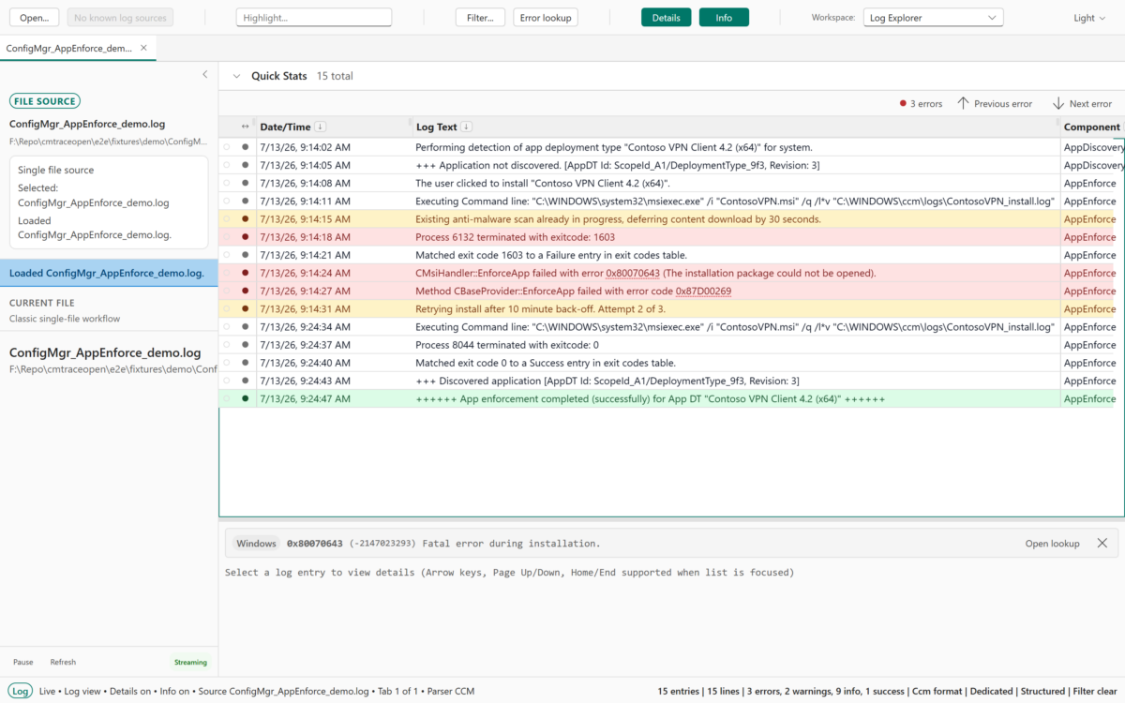Select 'Process 8044 terminated with exitcode: 0' row
Viewport: 1125px width, 703px height.
coord(671,345)
